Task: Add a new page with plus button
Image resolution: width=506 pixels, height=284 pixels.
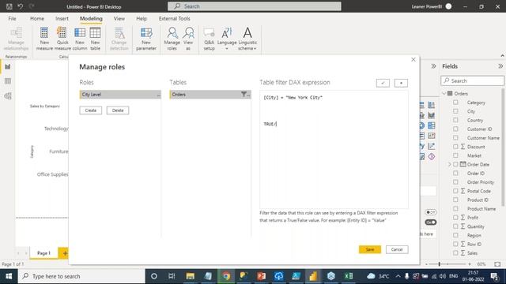Action: pyautogui.click(x=65, y=253)
